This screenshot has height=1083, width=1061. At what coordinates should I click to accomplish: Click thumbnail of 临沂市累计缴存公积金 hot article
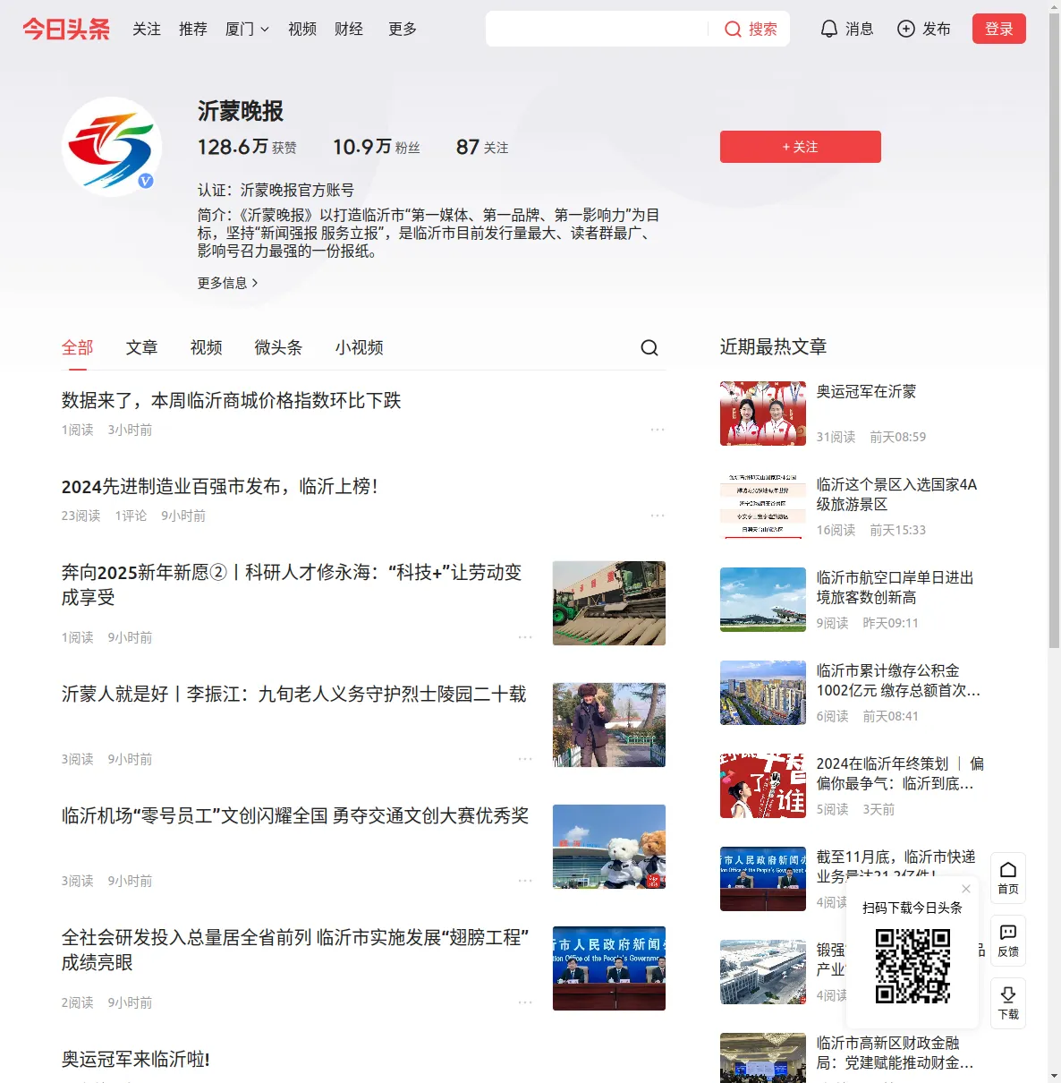[x=763, y=693]
